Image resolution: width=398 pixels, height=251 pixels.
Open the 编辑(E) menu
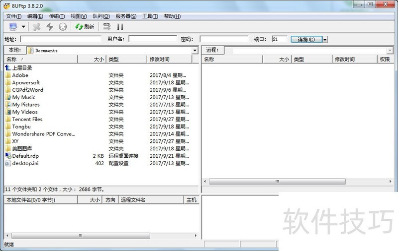pyautogui.click(x=35, y=16)
